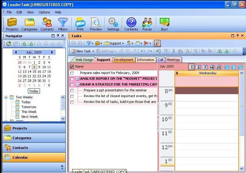Check 'Review the list of tasks, bold-type' task
This screenshot has height=173, width=246.
pos(72,102)
